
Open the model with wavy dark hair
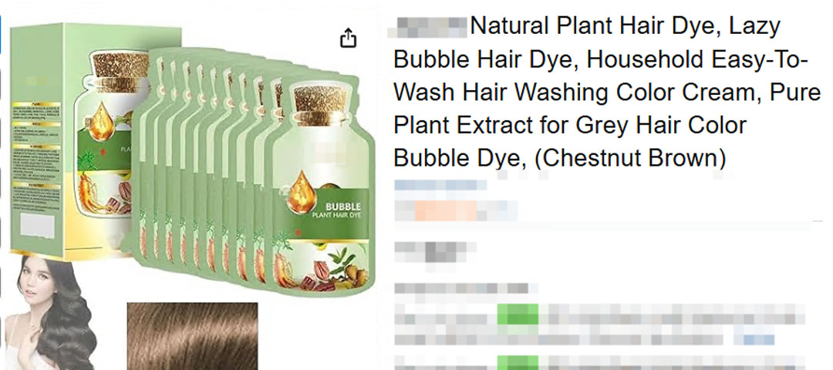pyautogui.click(x=50, y=313)
